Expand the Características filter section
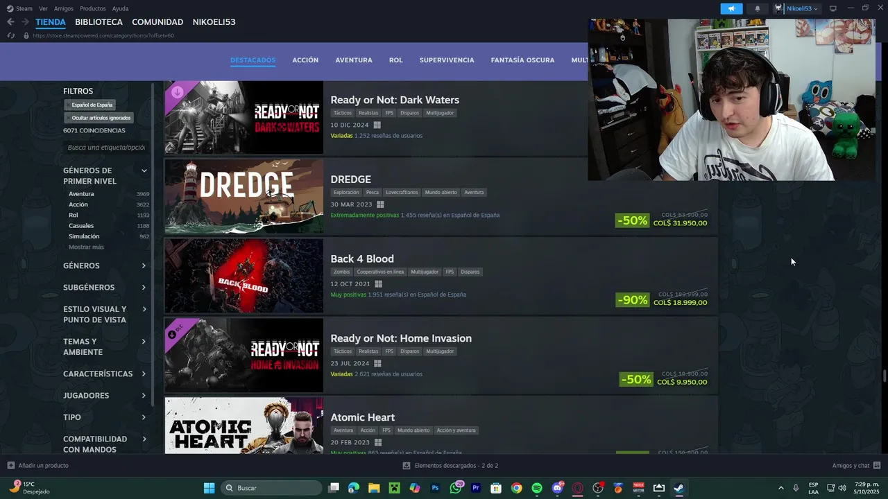Screen dimensions: 888x499 (x=105, y=374)
